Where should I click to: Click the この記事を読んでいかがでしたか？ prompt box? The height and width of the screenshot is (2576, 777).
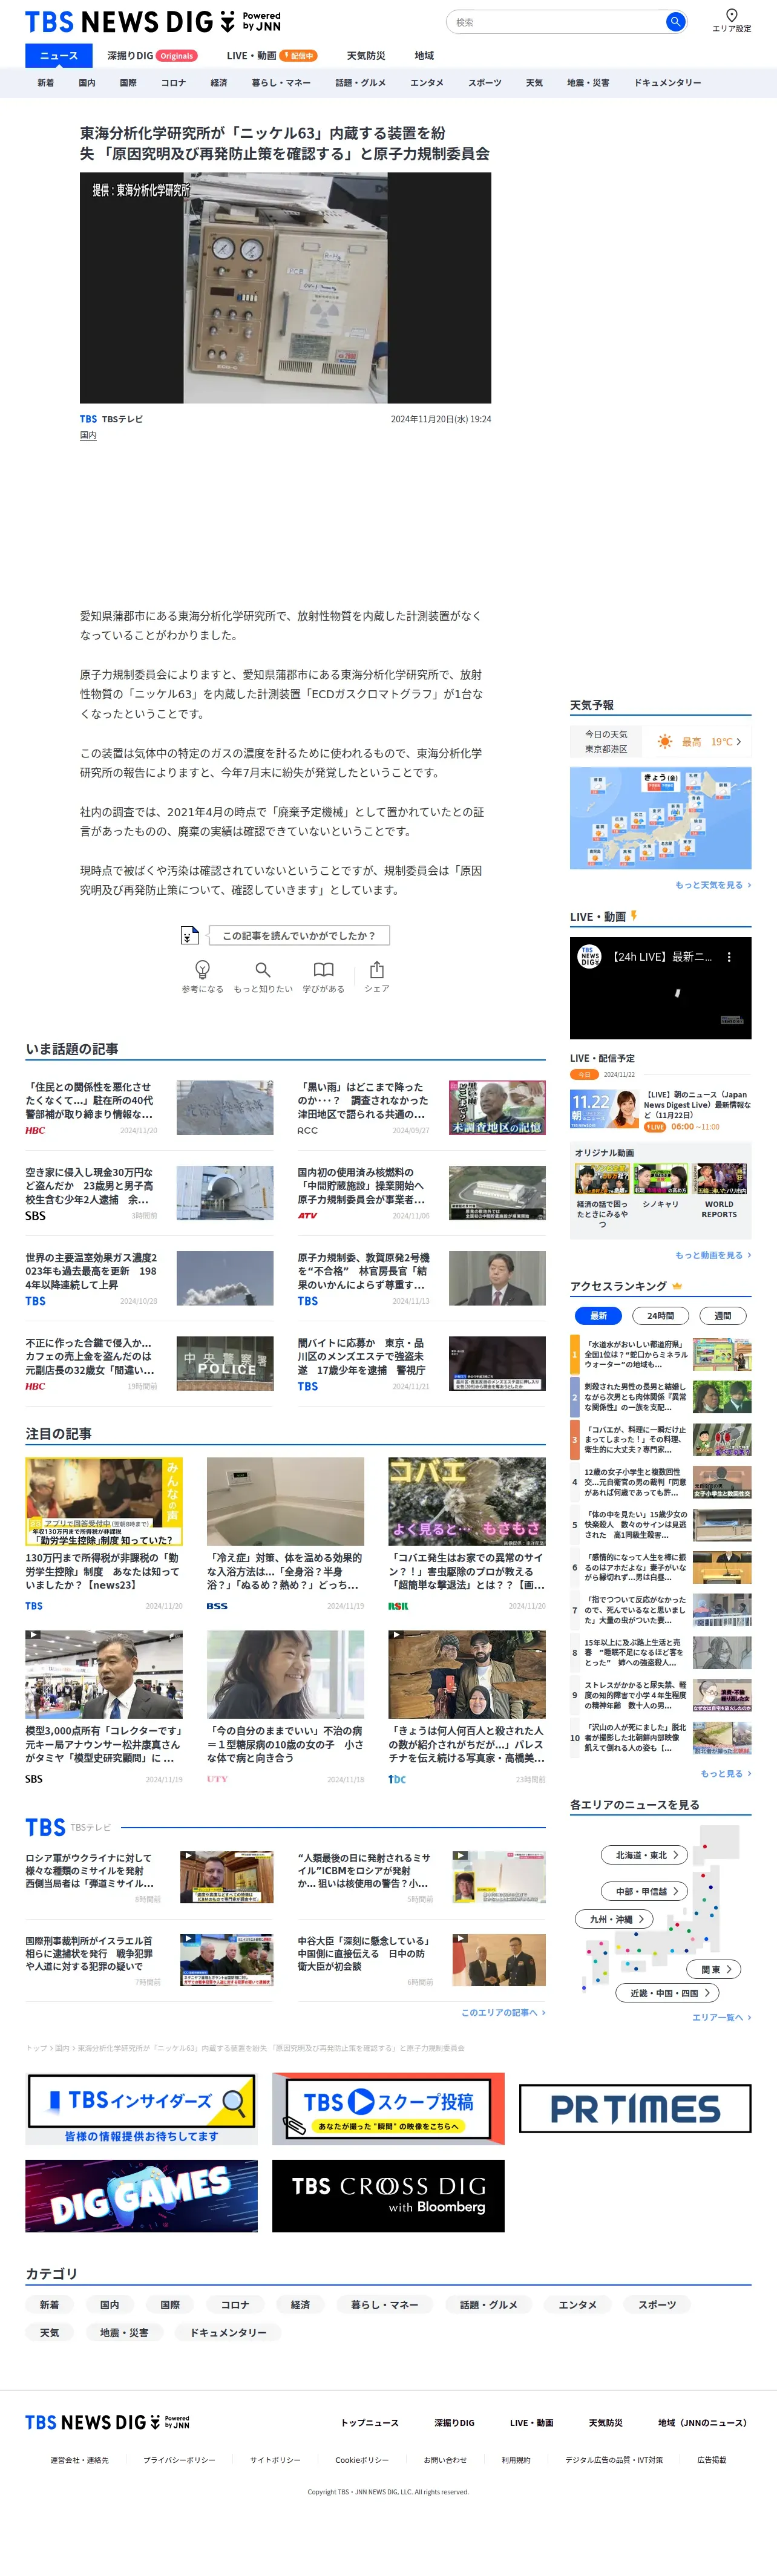pyautogui.click(x=299, y=935)
